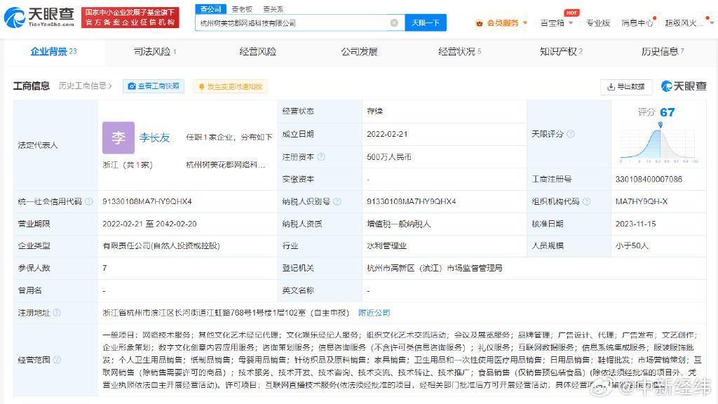This screenshot has height=404, width=718.
Task: Open the 司法风险 section tab
Action: 153,51
